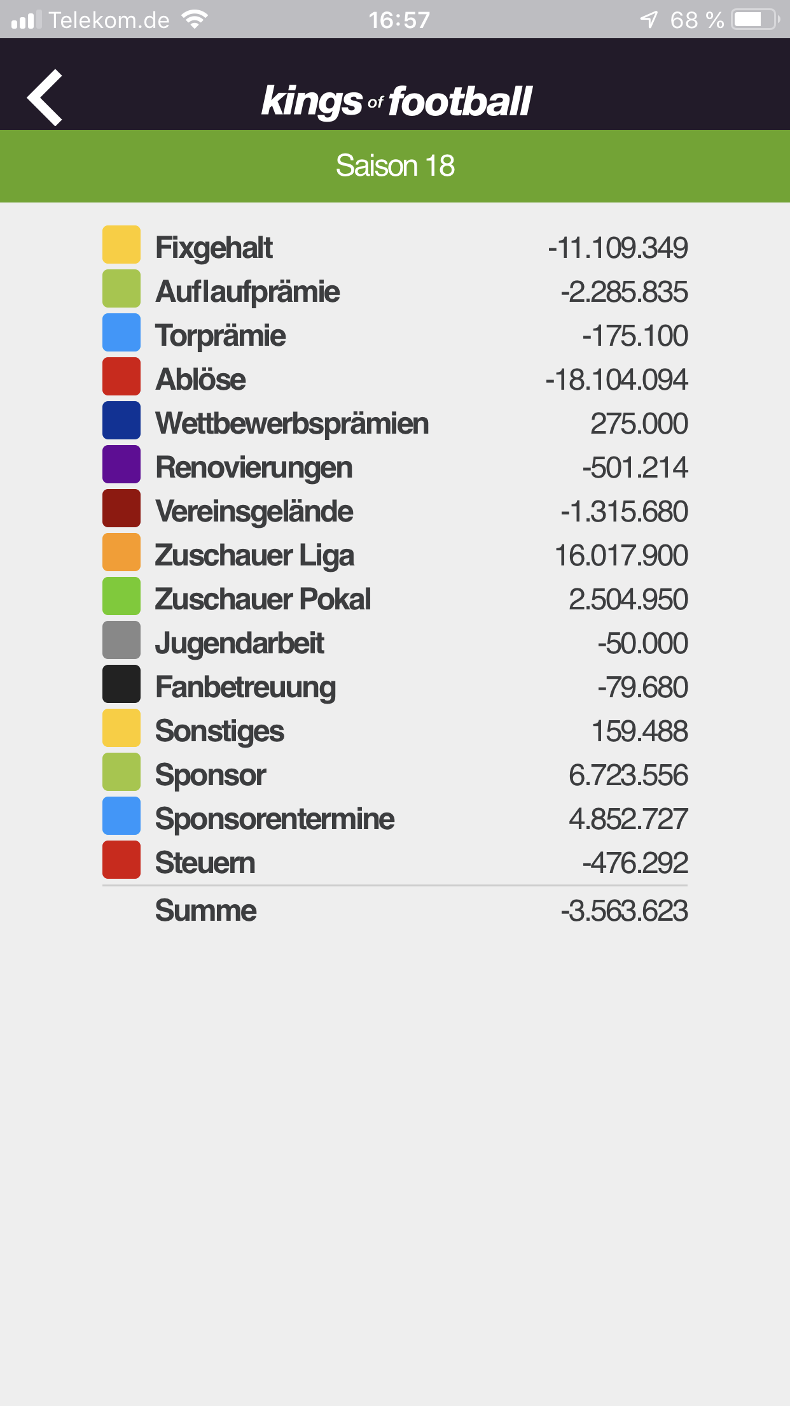Tap the kings of football logo
The width and height of the screenshot is (790, 1406).
[x=396, y=101]
